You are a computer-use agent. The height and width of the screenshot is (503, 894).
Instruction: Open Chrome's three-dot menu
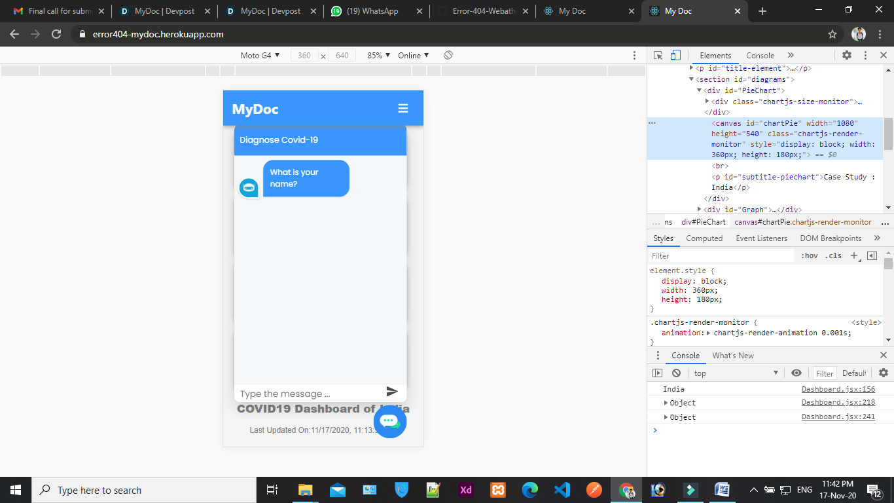click(880, 34)
